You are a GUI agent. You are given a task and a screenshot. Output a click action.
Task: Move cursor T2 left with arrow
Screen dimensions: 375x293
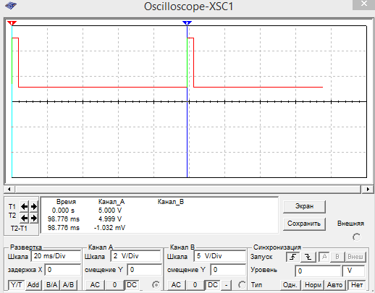[x=24, y=218]
